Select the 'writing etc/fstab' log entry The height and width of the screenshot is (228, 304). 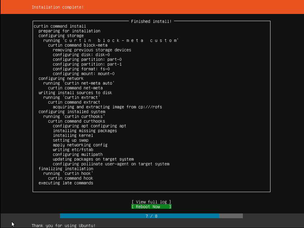[73, 150]
